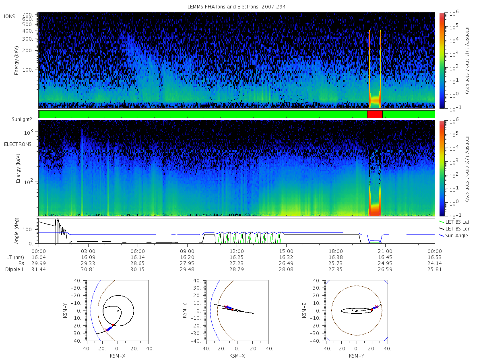
Task: Click the Rs value 24.14
Action: pos(435,263)
